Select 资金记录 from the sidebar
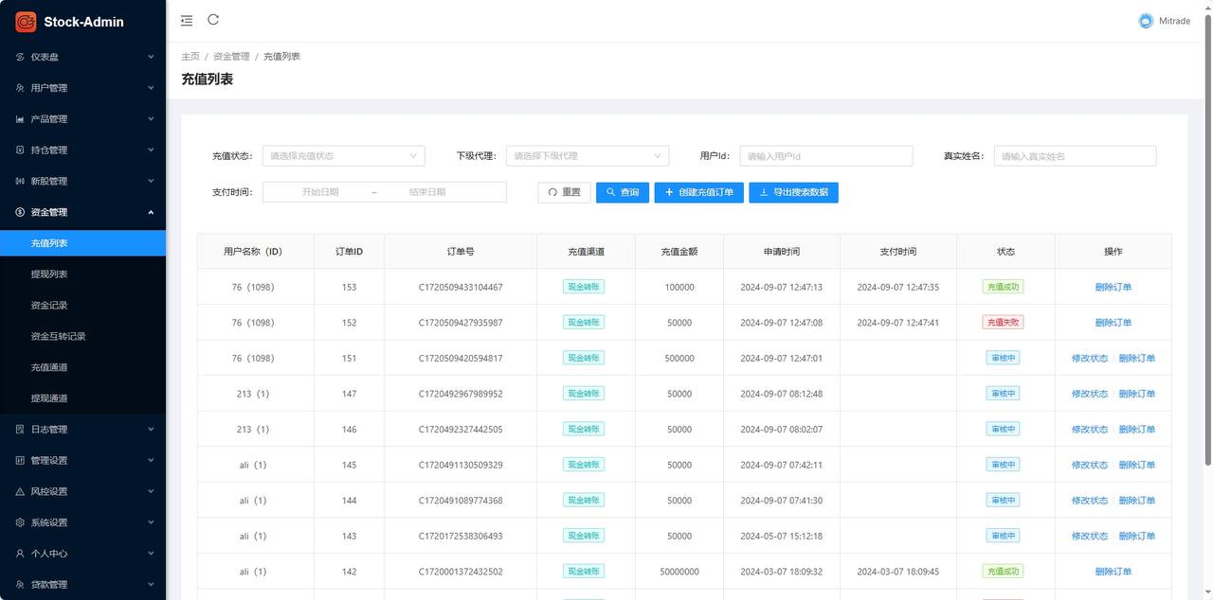 point(49,306)
